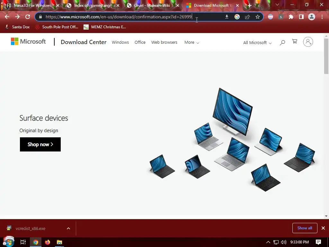This screenshot has width=329, height=247.
Task: Open the Web browsers nav item
Action: 164,42
